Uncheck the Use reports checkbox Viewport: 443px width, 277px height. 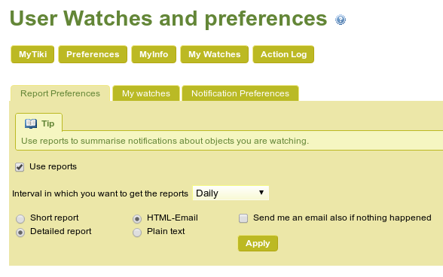20,167
